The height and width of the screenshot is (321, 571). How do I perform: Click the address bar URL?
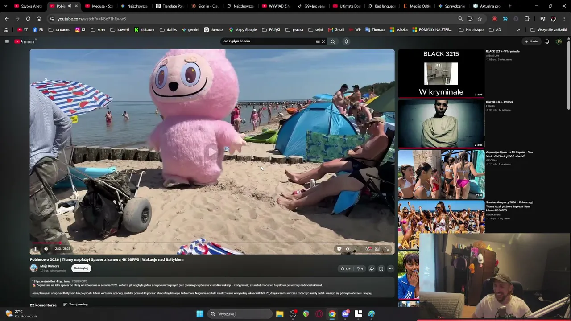tap(91, 19)
